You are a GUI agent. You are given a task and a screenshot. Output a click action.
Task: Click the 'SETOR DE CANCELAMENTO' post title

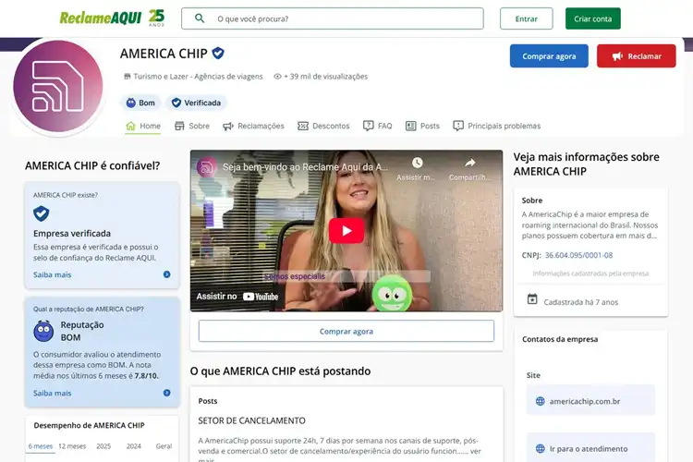click(251, 421)
